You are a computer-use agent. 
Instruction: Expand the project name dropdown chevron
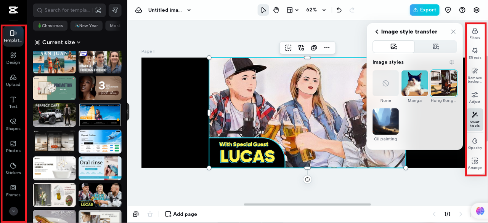(189, 10)
